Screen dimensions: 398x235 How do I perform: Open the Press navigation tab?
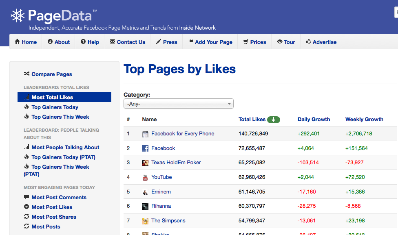click(x=166, y=42)
